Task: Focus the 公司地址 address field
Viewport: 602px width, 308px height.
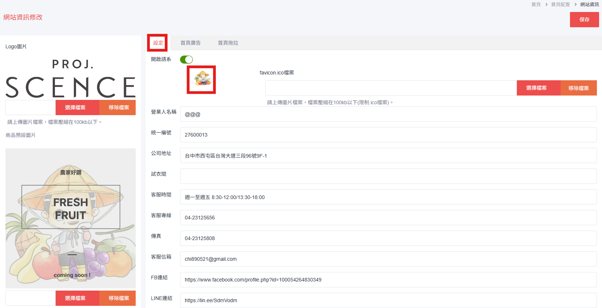Action: (388, 155)
